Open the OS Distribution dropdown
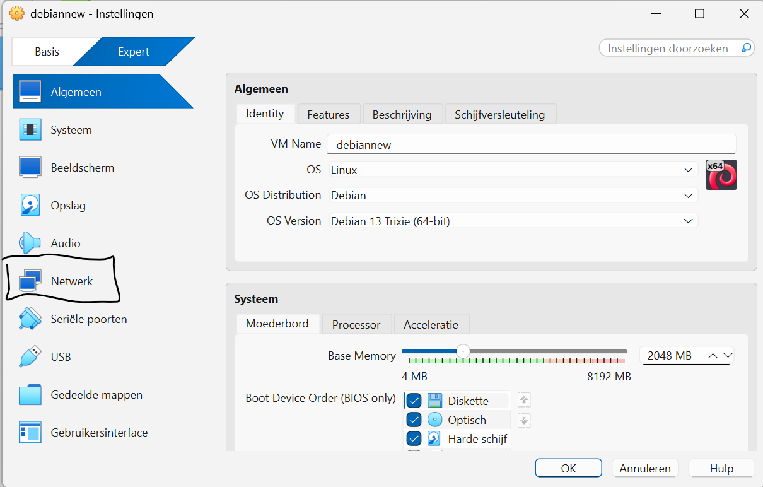763x487 pixels. [x=513, y=196]
